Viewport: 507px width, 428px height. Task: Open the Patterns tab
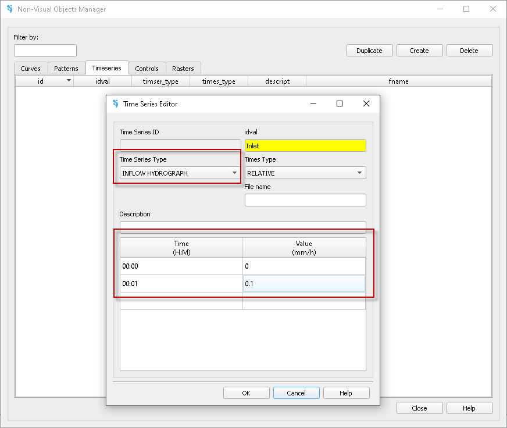[x=66, y=69]
